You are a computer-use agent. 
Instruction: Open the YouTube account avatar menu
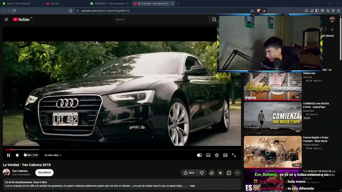[332, 19]
